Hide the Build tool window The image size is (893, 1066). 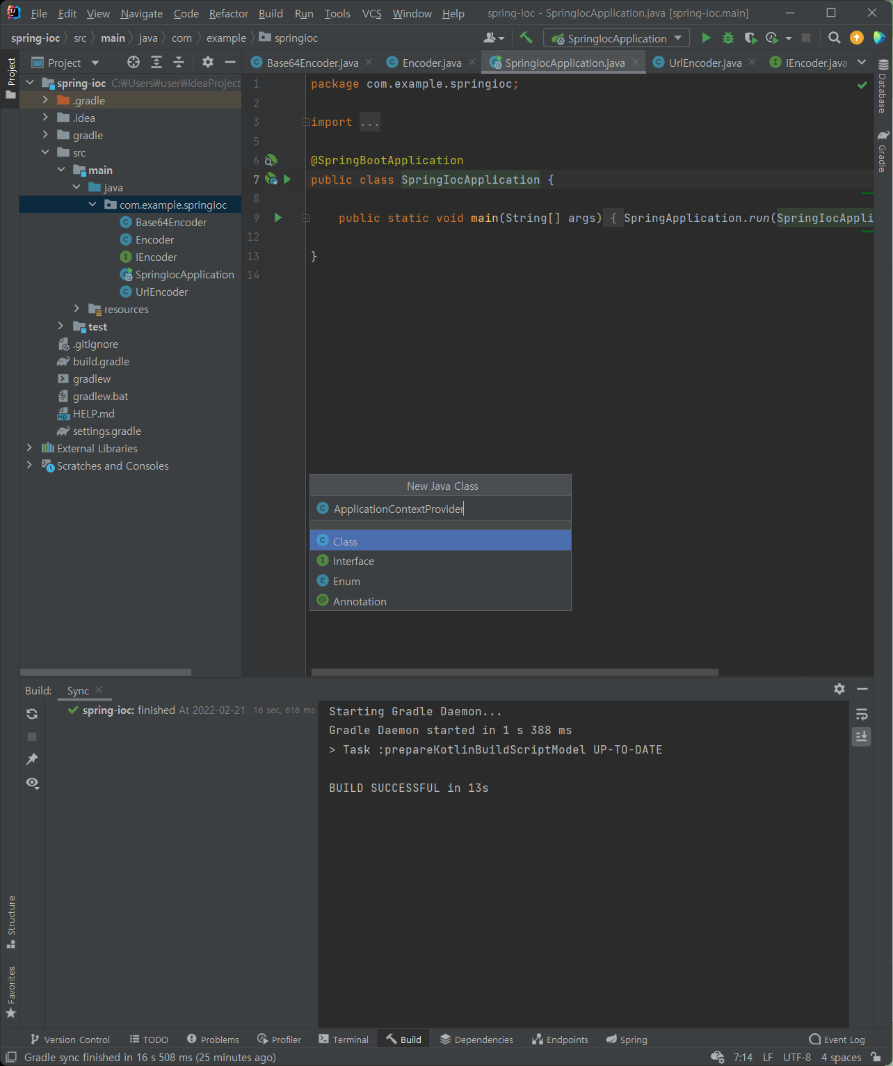[x=862, y=689]
